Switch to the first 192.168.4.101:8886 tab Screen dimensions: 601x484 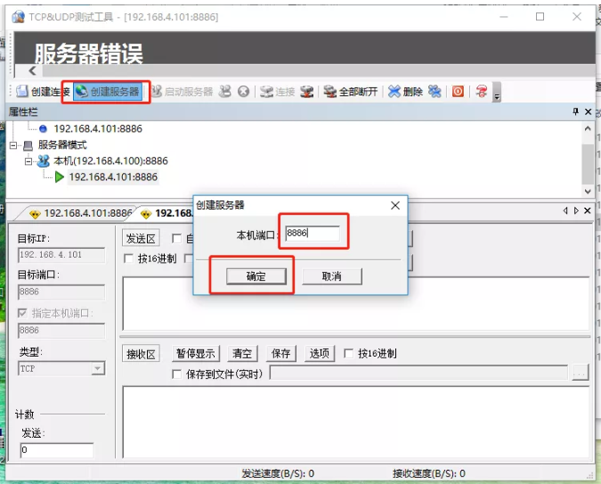tap(80, 214)
